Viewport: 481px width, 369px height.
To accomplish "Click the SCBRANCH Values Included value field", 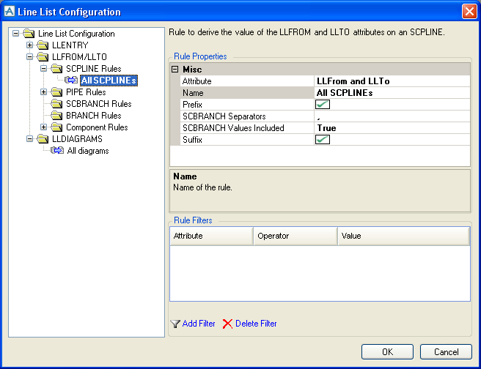I will coord(392,128).
